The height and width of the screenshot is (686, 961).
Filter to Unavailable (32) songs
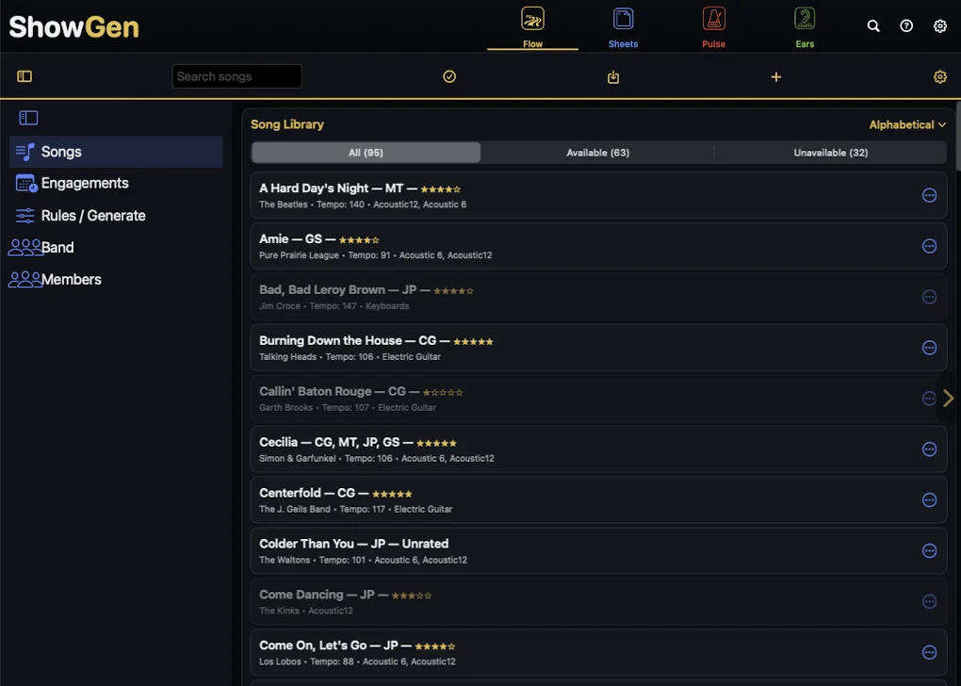click(x=830, y=153)
